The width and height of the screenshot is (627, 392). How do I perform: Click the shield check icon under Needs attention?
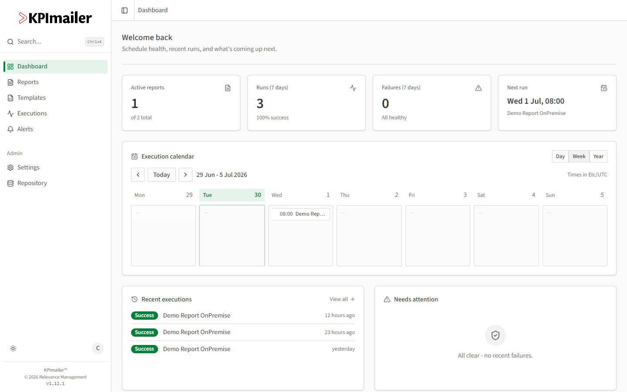click(496, 335)
